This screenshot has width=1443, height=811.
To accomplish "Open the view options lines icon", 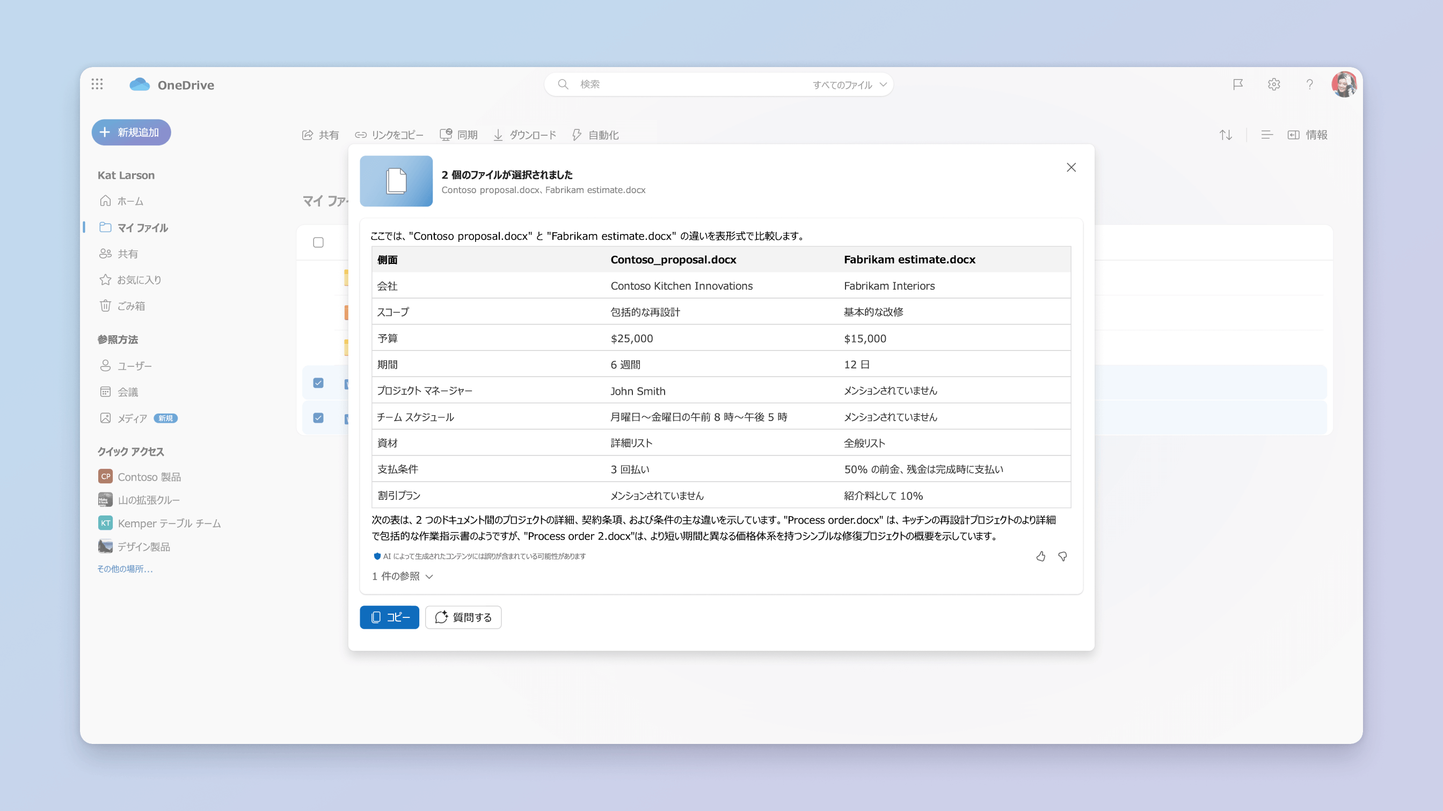I will (1267, 135).
